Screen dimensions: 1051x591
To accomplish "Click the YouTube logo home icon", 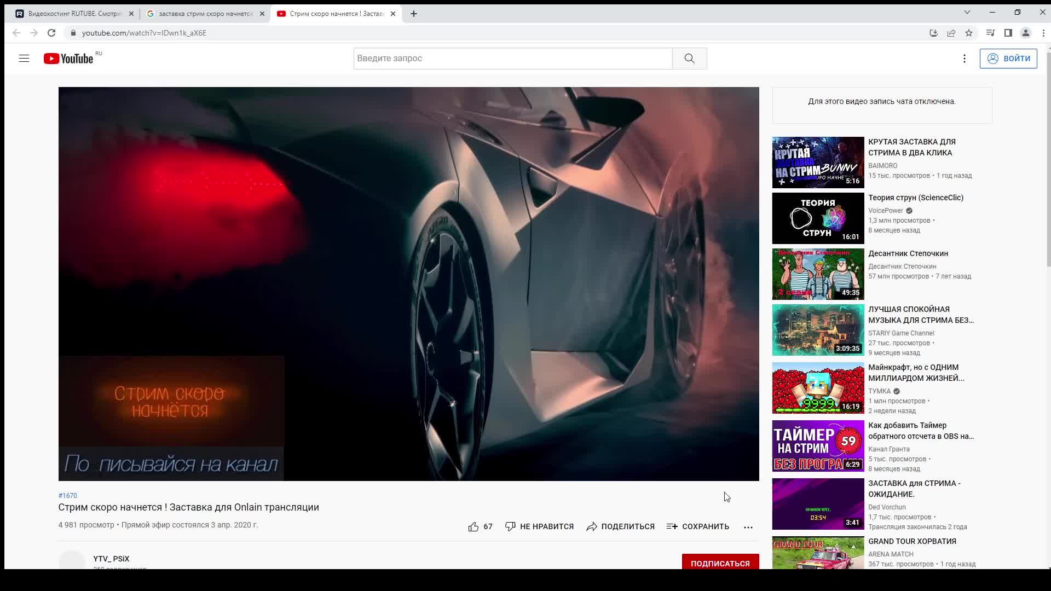I will coord(68,59).
